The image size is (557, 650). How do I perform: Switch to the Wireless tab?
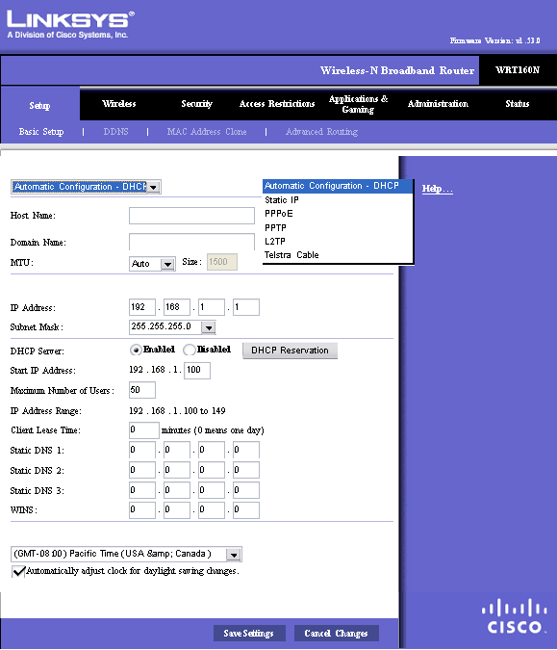pos(119,104)
